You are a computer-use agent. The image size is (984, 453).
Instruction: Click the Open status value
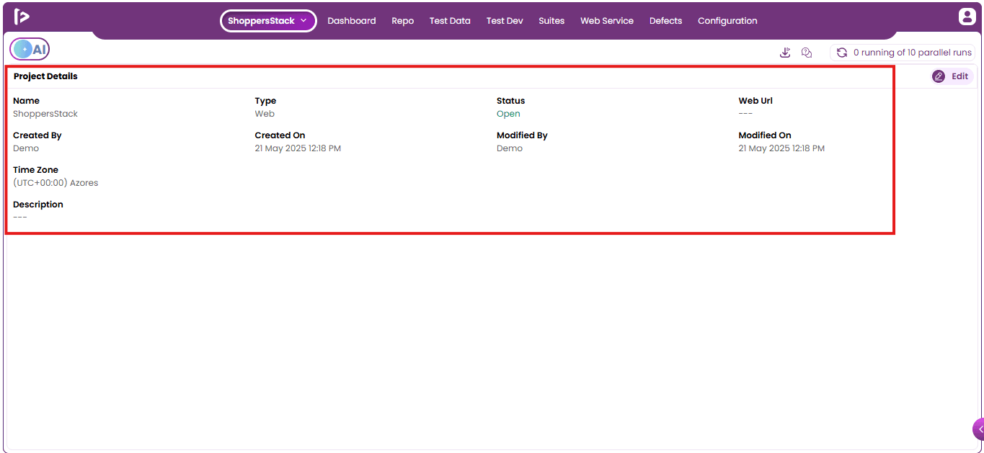point(508,114)
